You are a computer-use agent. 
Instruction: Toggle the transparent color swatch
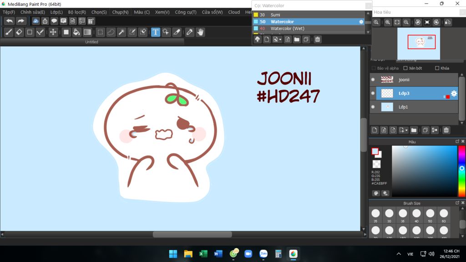coord(376,164)
